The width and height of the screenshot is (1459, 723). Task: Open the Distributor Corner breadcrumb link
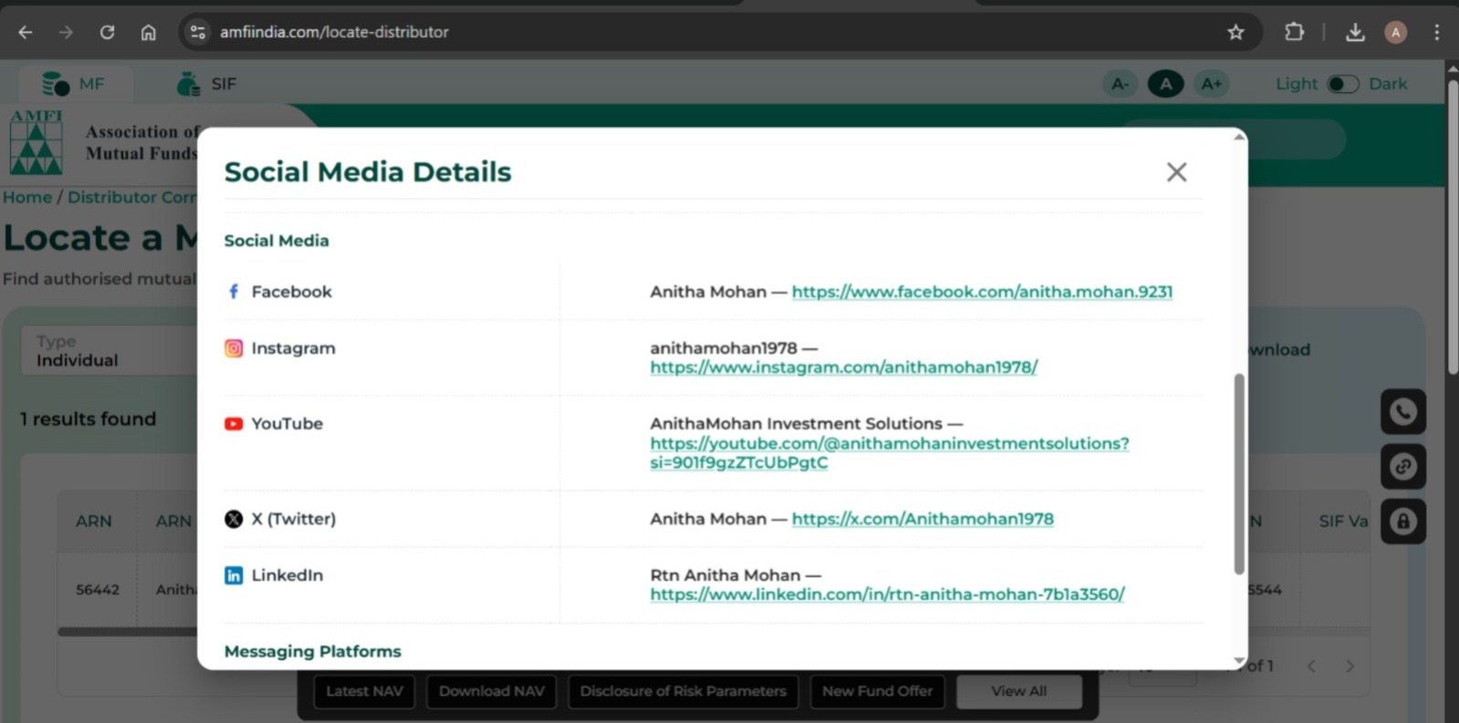tap(132, 197)
